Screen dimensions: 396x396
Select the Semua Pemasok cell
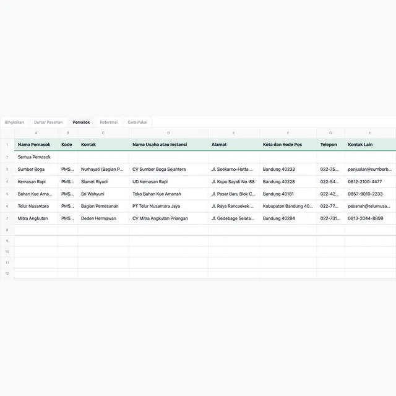pyautogui.click(x=36, y=157)
